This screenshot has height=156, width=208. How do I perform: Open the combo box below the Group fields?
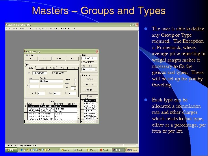tap(89, 69)
